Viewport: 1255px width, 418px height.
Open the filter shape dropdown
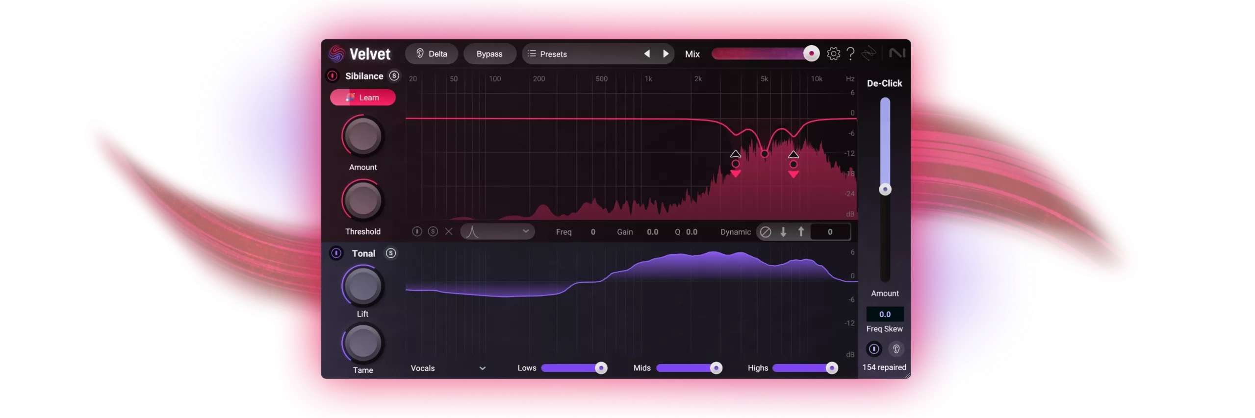coord(497,231)
